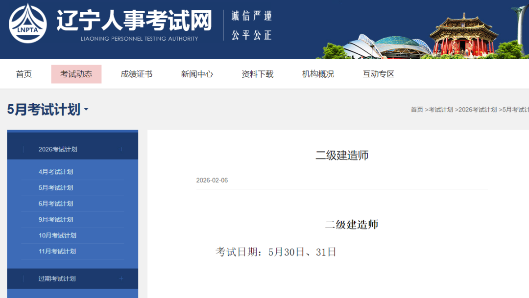Choose 9月考试计划 in the sidebar
The height and width of the screenshot is (298, 529).
(56, 220)
